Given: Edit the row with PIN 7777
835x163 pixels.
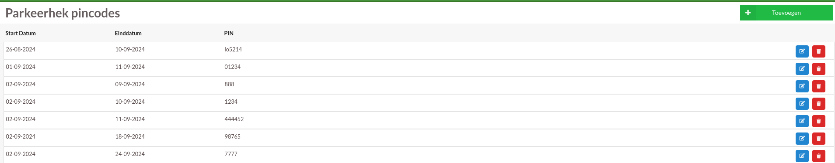Looking at the screenshot, I should coord(802,156).
